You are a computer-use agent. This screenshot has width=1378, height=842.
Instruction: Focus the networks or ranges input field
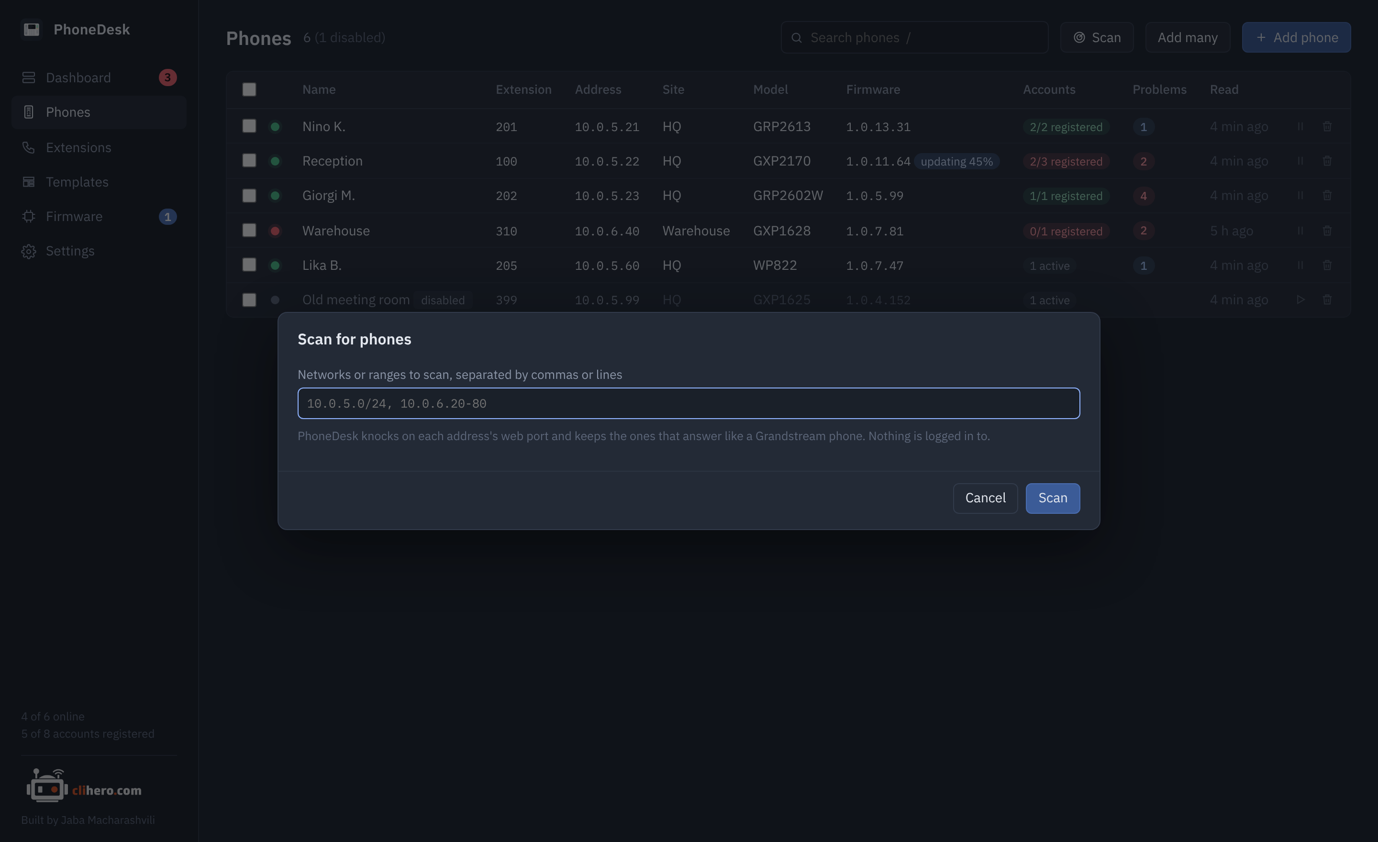point(689,403)
